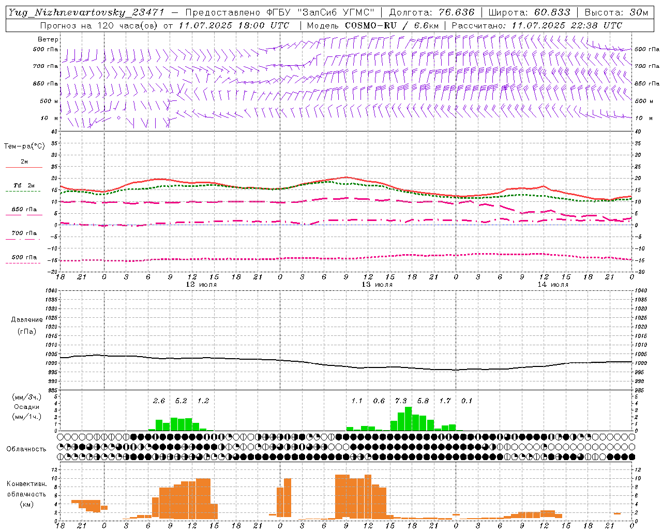Click the 2м temperature legend entry

[x=24, y=162]
